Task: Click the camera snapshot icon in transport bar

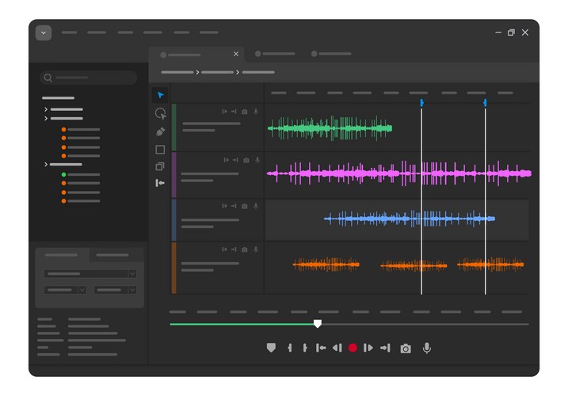Action: click(x=406, y=348)
